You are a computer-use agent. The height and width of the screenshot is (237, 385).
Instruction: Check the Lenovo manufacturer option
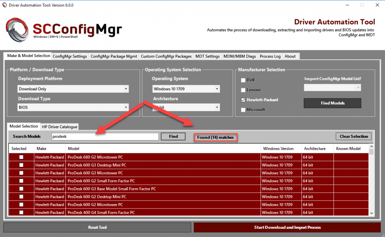tap(243, 90)
